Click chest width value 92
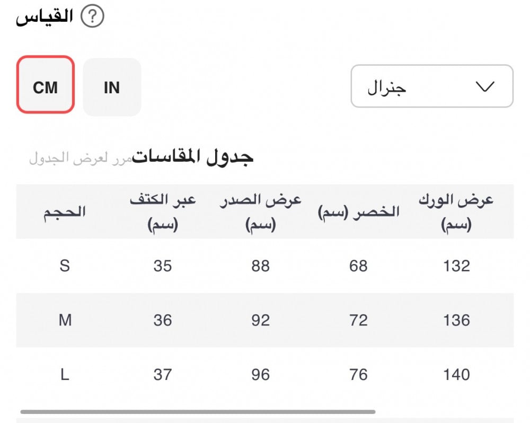The height and width of the screenshot is (423, 530). pyautogui.click(x=260, y=320)
